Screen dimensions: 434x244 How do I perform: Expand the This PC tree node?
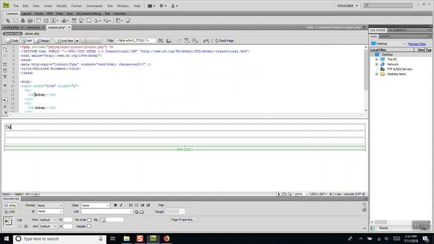tap(376, 60)
